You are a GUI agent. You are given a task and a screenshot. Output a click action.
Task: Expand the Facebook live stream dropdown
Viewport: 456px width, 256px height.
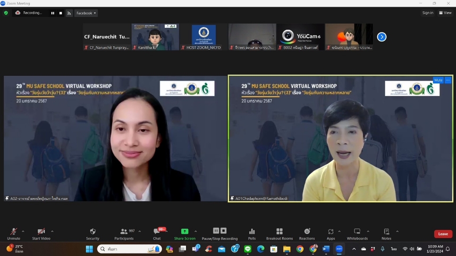[x=86, y=13]
